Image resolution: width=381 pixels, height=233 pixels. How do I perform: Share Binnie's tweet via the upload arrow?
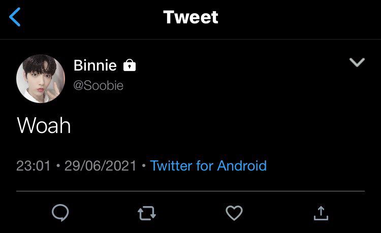[x=321, y=214]
